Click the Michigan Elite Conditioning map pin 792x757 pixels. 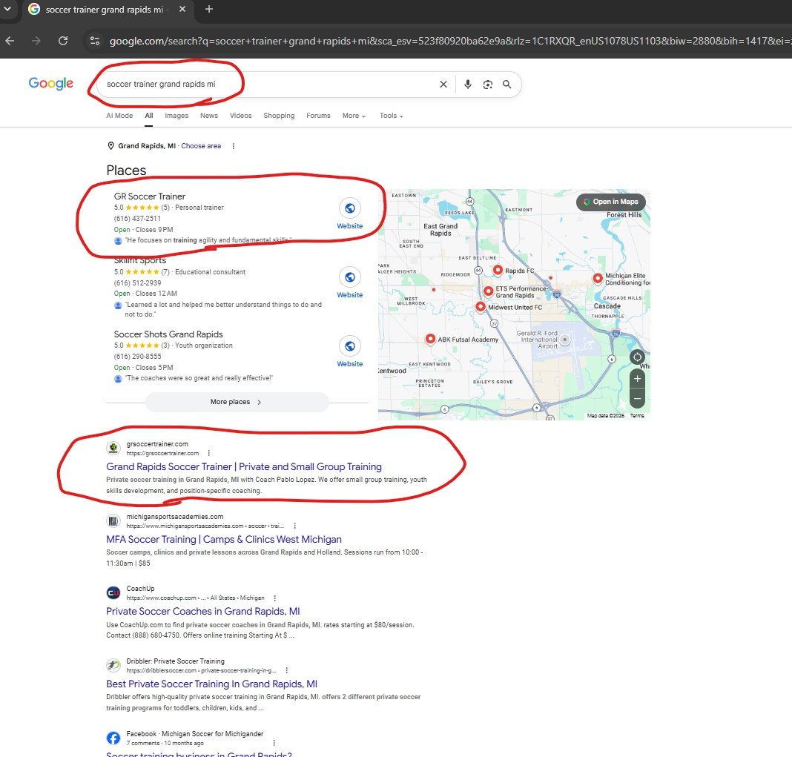click(598, 278)
